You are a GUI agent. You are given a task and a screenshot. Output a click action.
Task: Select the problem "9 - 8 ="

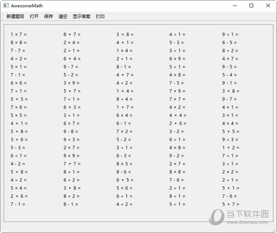tap(71, 131)
